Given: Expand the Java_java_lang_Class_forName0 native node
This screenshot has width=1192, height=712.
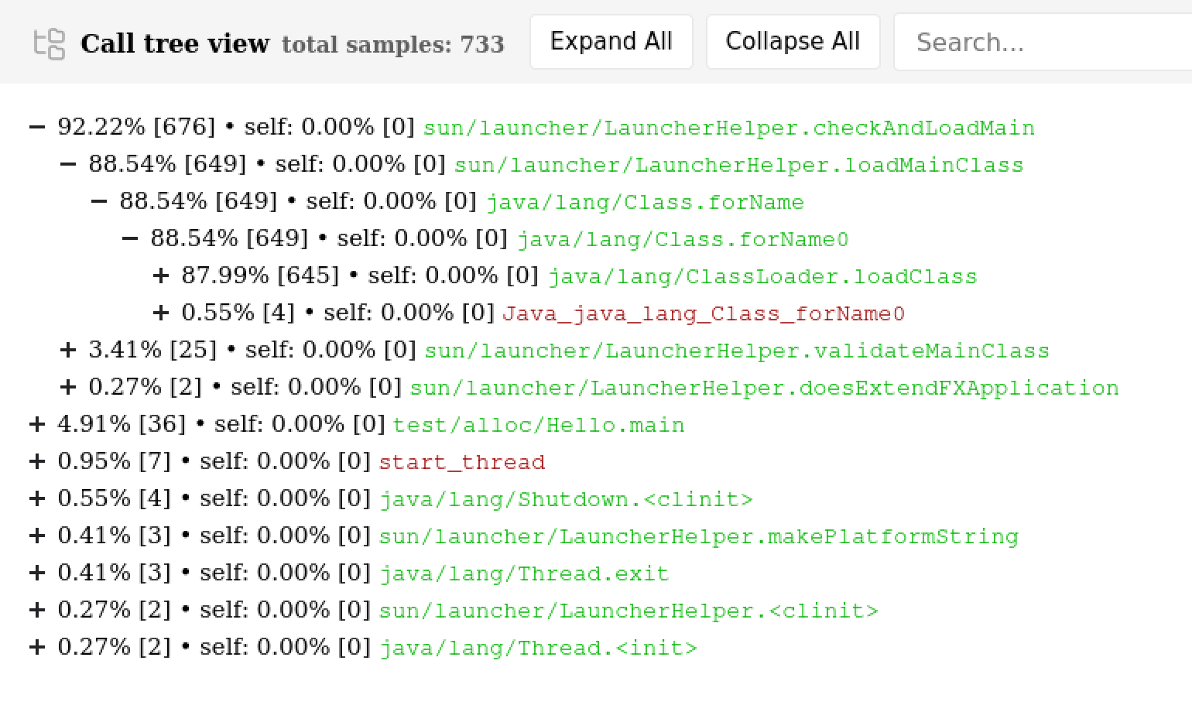Looking at the screenshot, I should pyautogui.click(x=161, y=313).
